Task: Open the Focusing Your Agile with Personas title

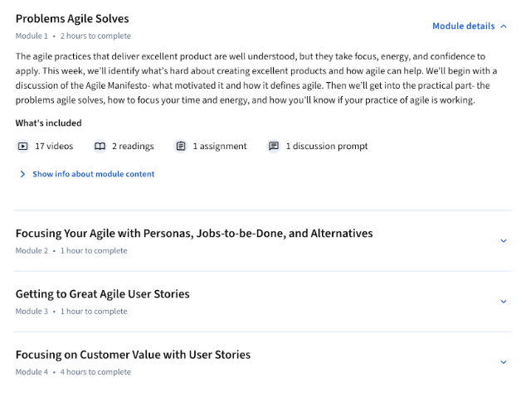Action: click(194, 234)
